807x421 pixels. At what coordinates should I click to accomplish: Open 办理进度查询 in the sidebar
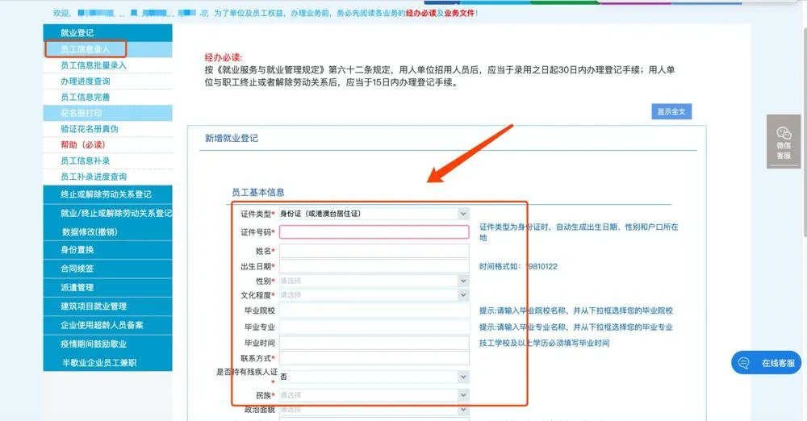(108, 81)
